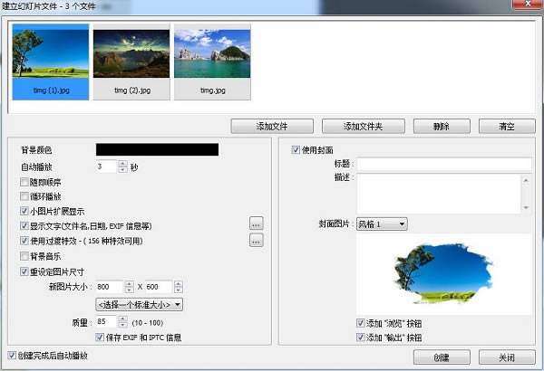Open text display settings ellipsis button
Viewport: 544px width, 371px height.
tap(257, 224)
